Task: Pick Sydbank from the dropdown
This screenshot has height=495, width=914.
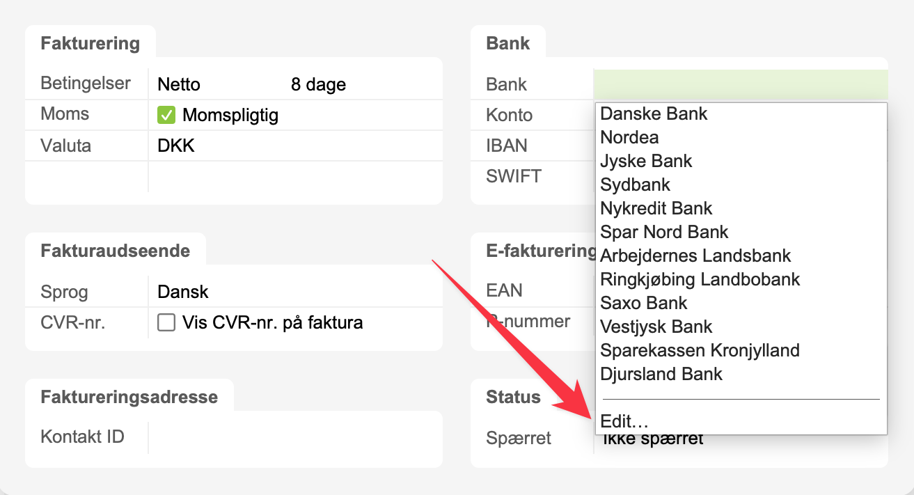Action: (x=635, y=184)
